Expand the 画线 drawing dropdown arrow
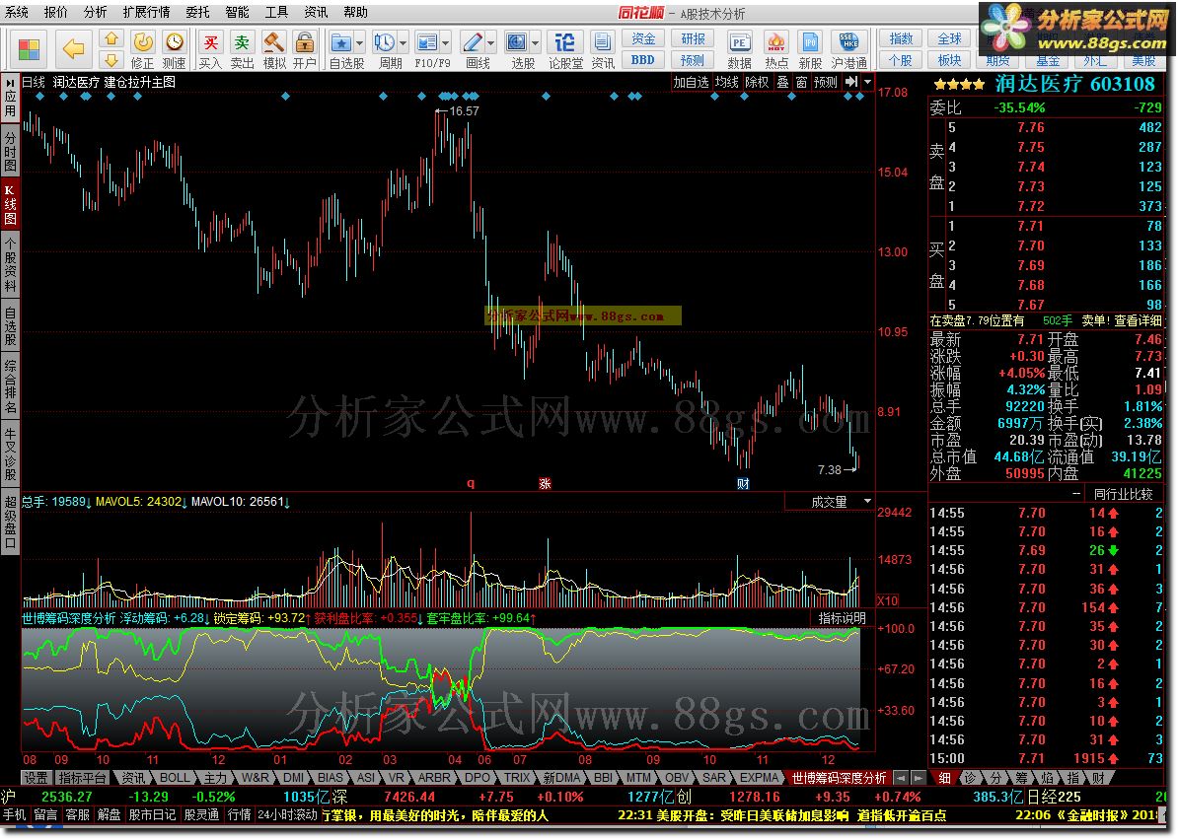Viewport: 1178px width, 839px height. tap(491, 42)
